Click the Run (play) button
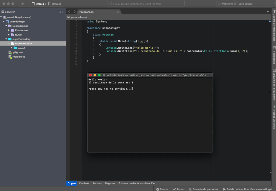Image resolution: width=276 pixels, height=191 pixels. click(23, 4)
